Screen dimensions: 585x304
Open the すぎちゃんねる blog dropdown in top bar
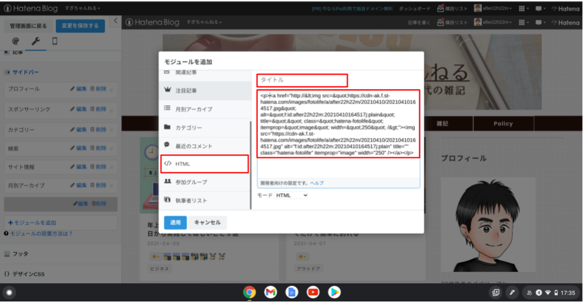tap(82, 8)
